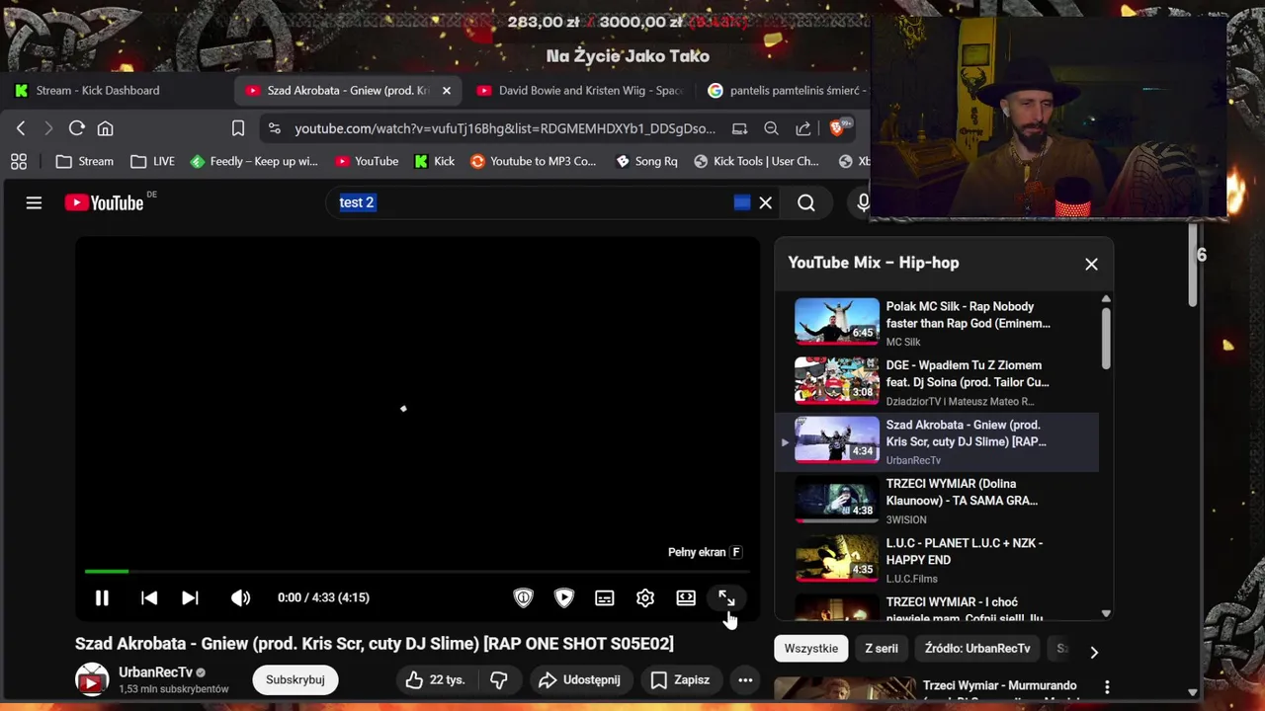Open the zoom magnifier in address bar
The image size is (1265, 711).
click(x=772, y=128)
